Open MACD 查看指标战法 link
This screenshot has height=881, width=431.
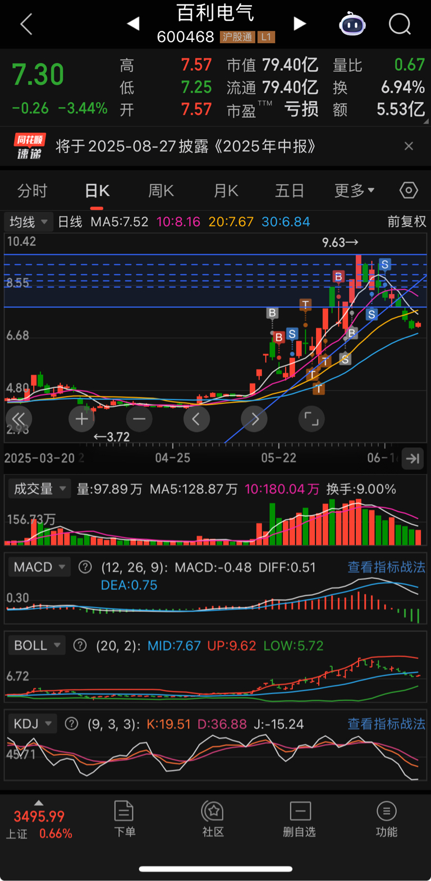coord(386,567)
